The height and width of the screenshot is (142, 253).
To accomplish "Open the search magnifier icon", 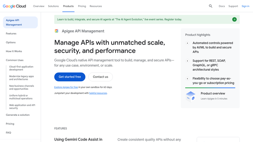I will pyautogui.click(x=210, y=6).
